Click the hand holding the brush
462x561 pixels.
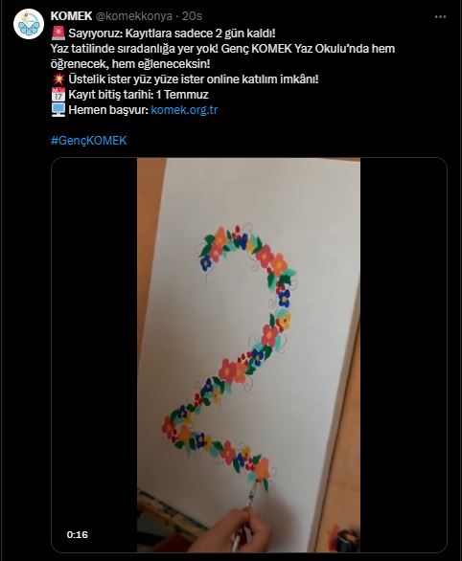coord(229,531)
